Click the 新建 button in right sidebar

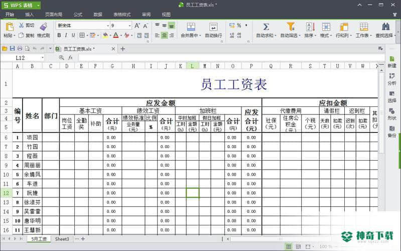click(392, 62)
